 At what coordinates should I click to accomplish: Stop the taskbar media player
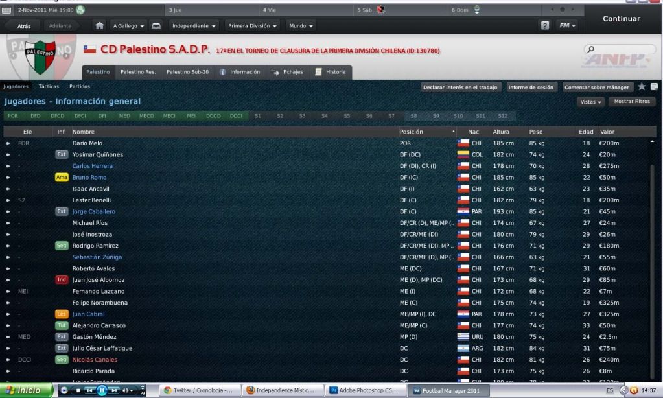click(78, 390)
